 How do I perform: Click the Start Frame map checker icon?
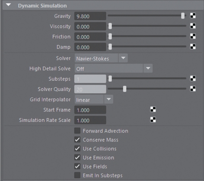[153, 109]
